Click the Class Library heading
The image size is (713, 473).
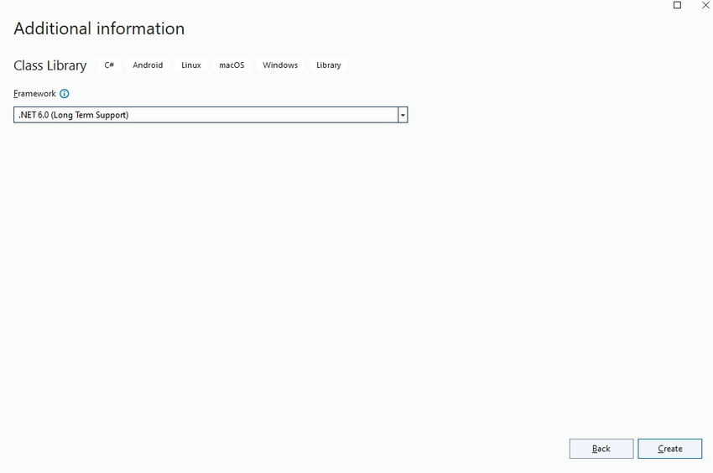50,65
